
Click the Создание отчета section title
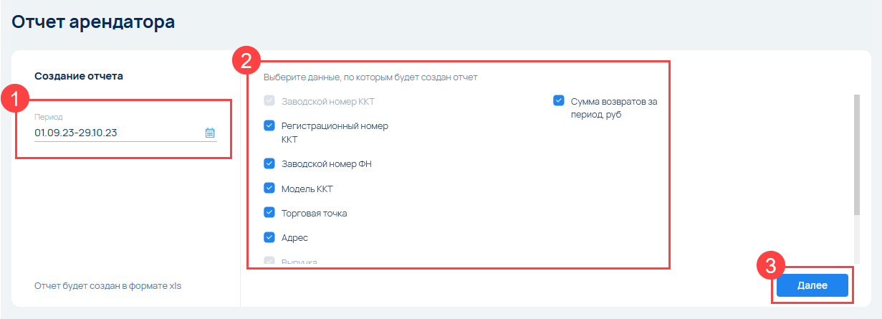click(79, 75)
